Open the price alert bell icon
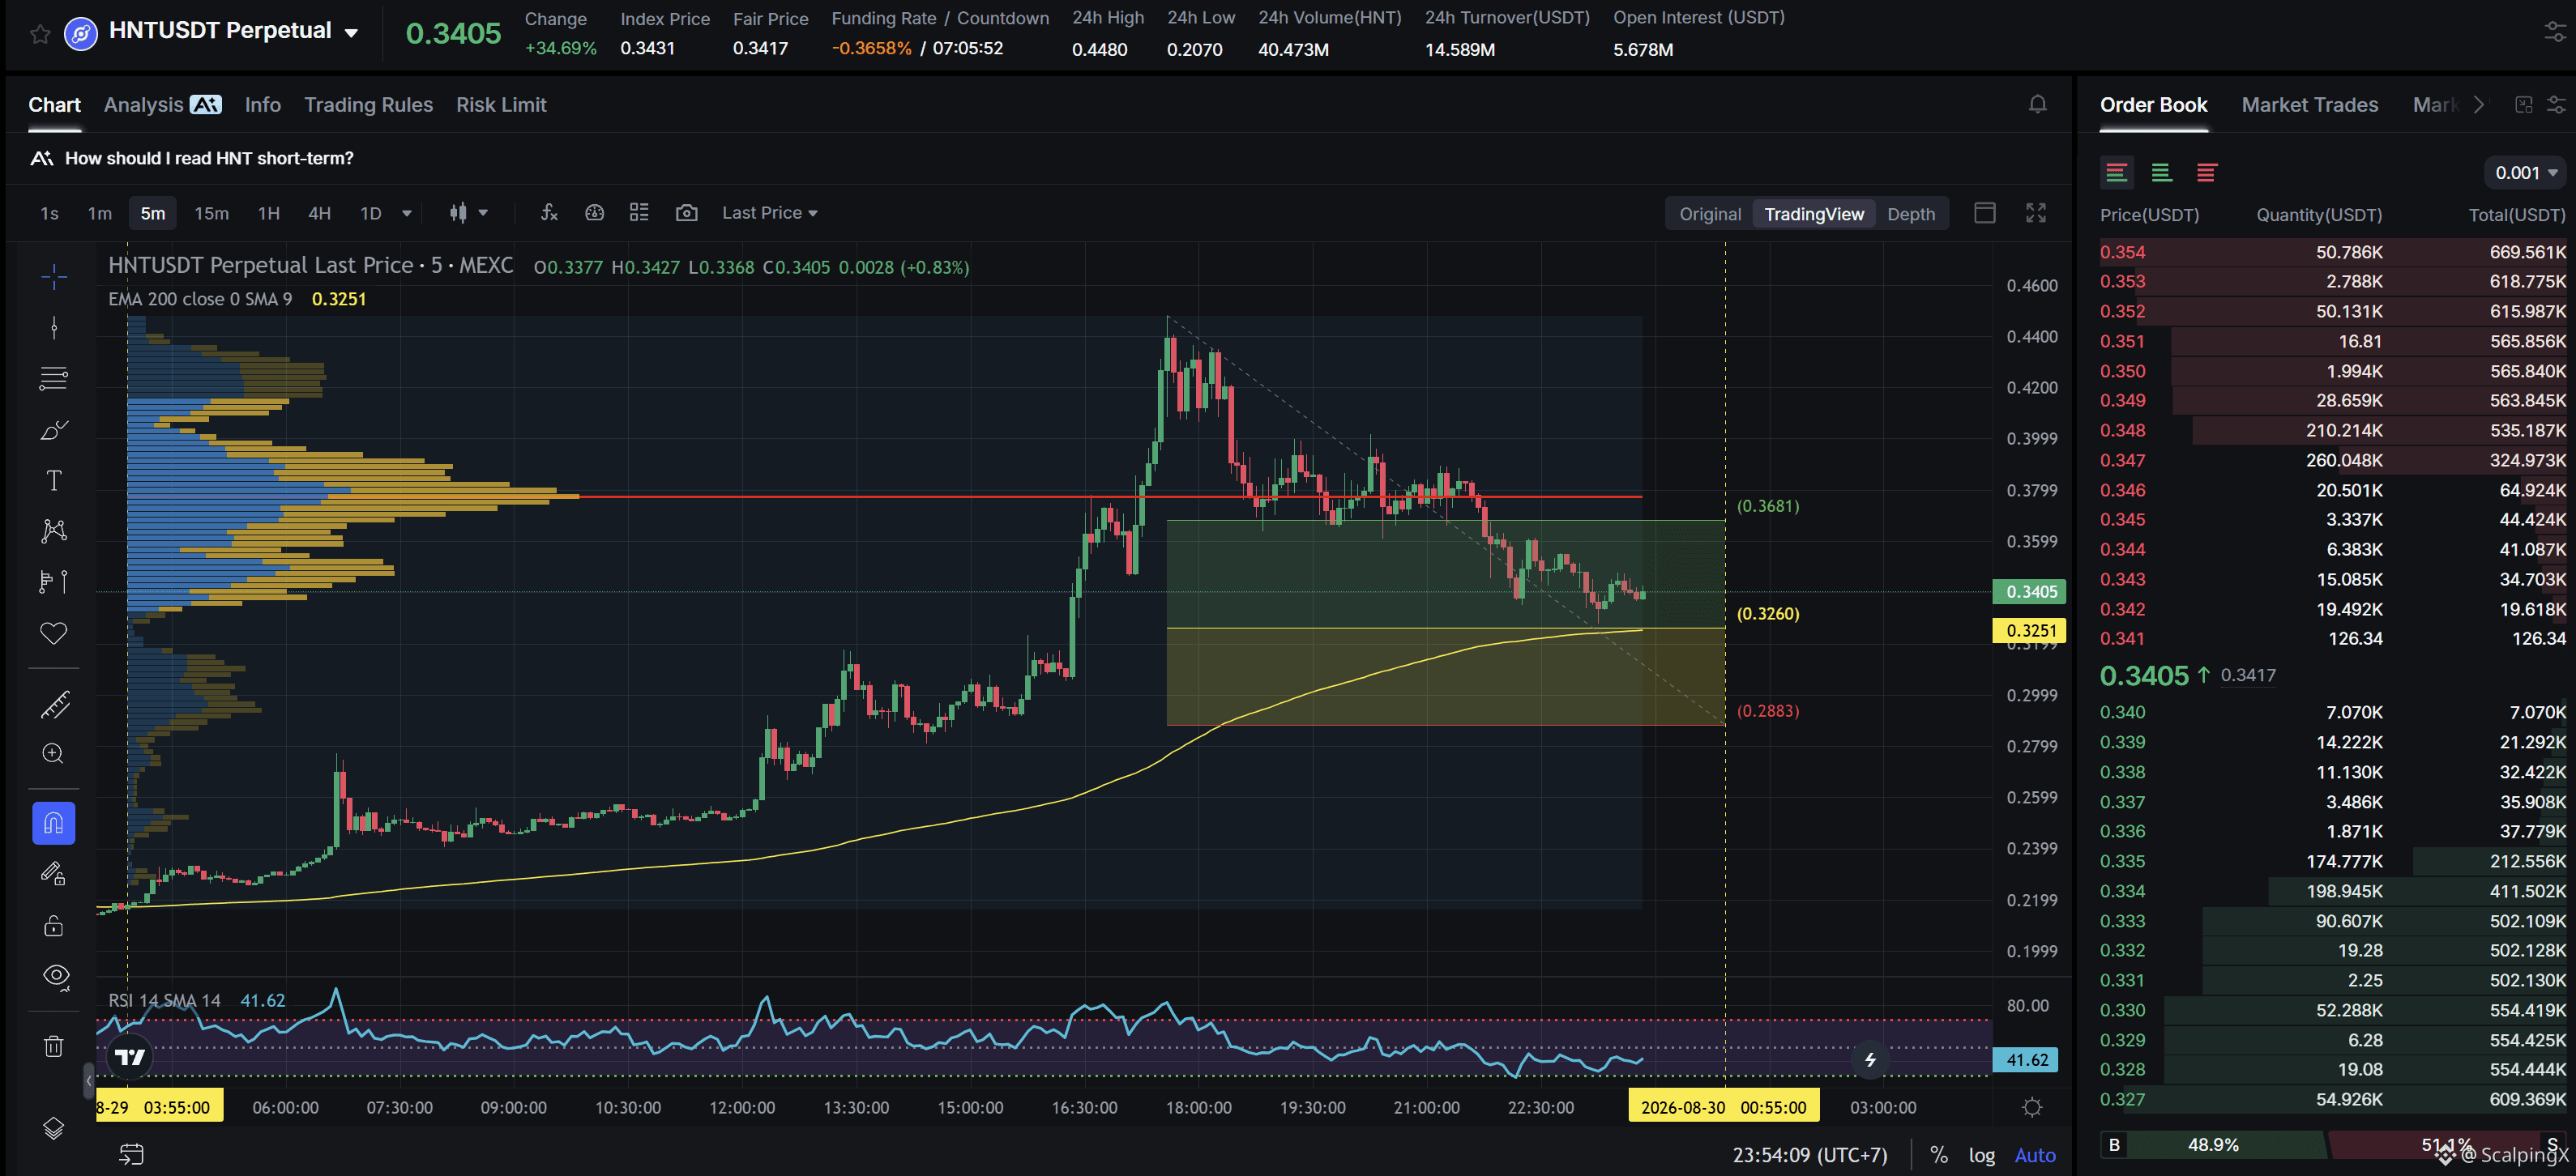 pyautogui.click(x=2037, y=104)
